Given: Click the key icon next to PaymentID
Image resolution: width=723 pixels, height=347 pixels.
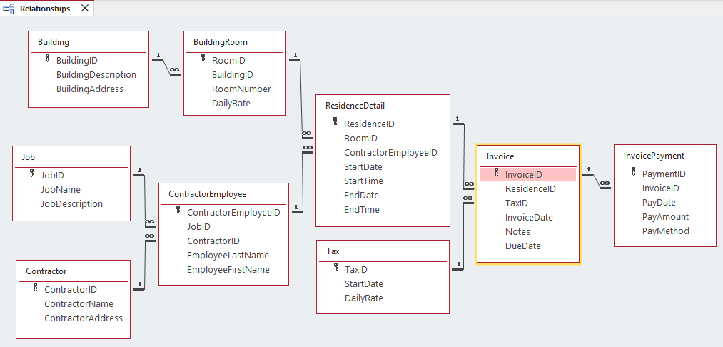Looking at the screenshot, I should tap(634, 172).
